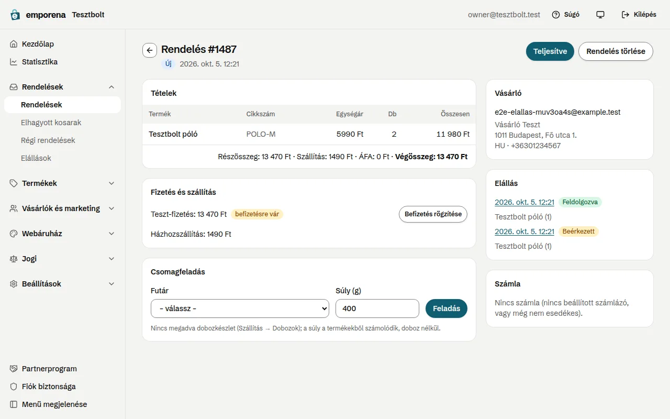
Task: Click the emporena shopping bag logo
Action: (x=15, y=15)
